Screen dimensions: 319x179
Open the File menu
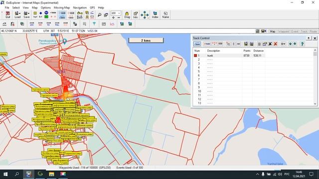pyautogui.click(x=7, y=7)
